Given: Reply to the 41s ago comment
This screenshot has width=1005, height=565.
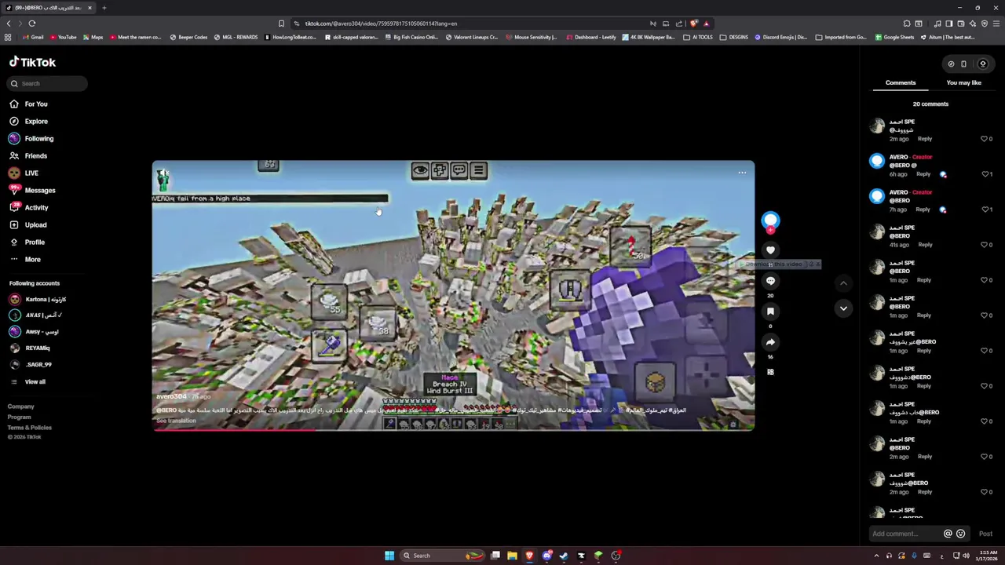Looking at the screenshot, I should coord(925,245).
